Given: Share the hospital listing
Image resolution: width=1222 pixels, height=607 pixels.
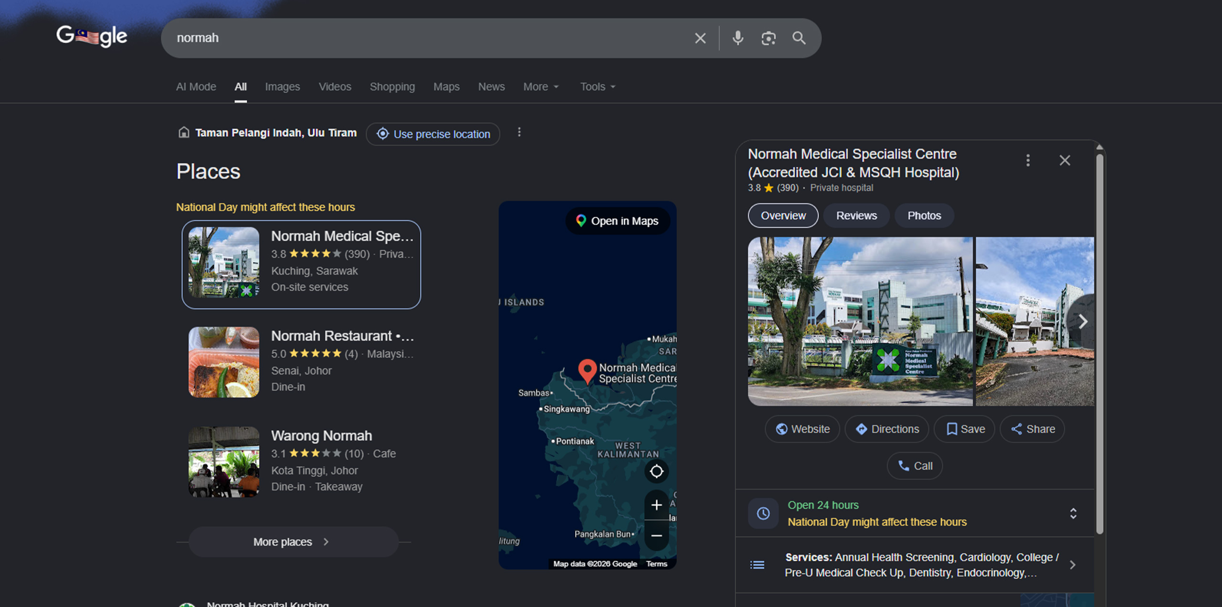Looking at the screenshot, I should coord(1032,429).
